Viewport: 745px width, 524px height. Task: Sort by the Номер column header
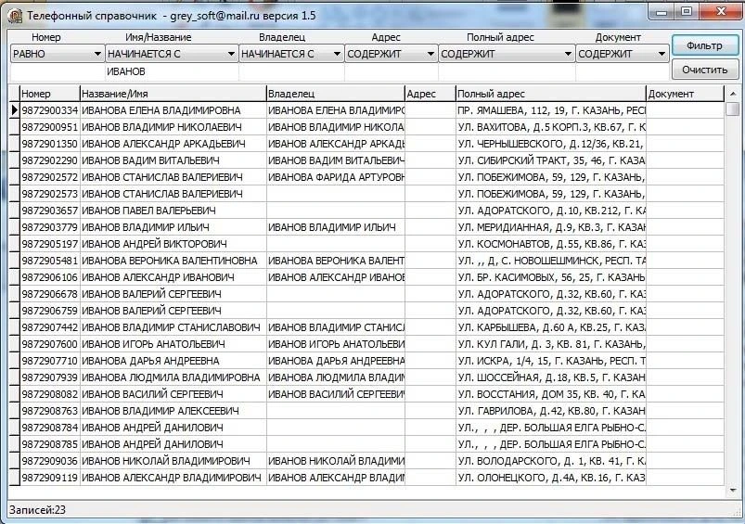50,94
